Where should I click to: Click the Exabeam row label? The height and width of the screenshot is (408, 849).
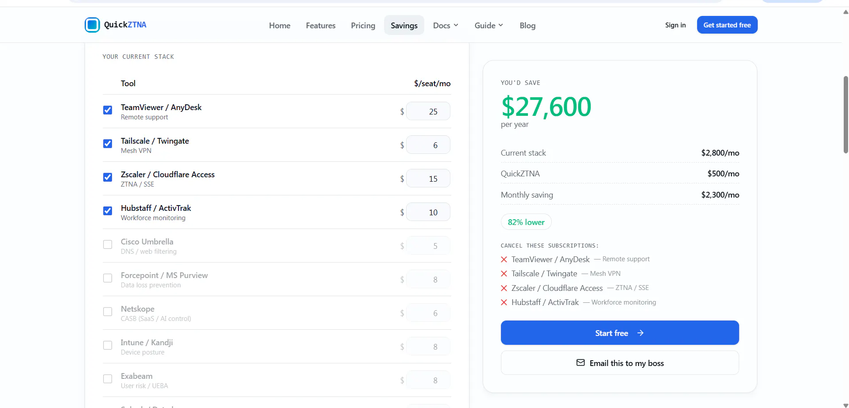click(x=137, y=376)
